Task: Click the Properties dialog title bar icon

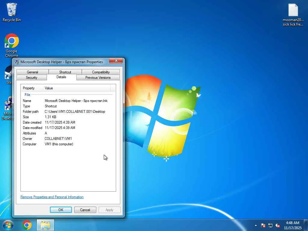Action: click(17, 62)
